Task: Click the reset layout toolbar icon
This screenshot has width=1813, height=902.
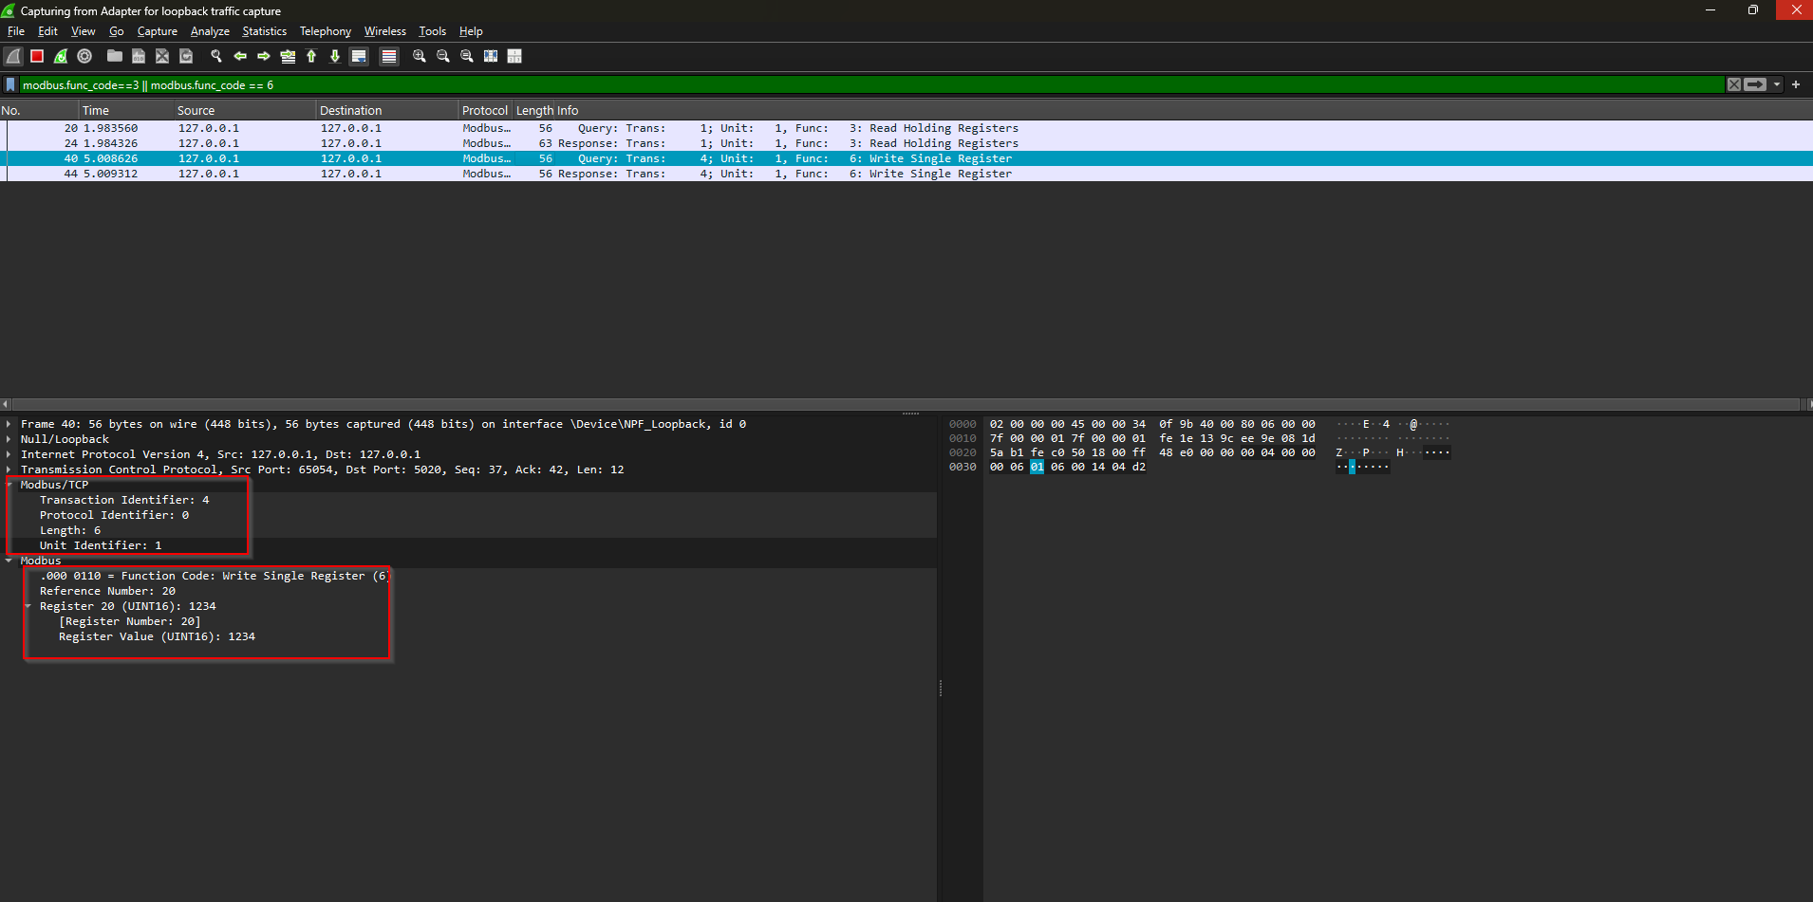Action: 514,56
